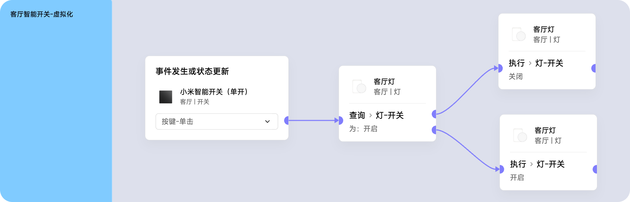This screenshot has width=630, height=202.
Task: Click the light icon in the 开启 execute node
Action: pos(520,135)
